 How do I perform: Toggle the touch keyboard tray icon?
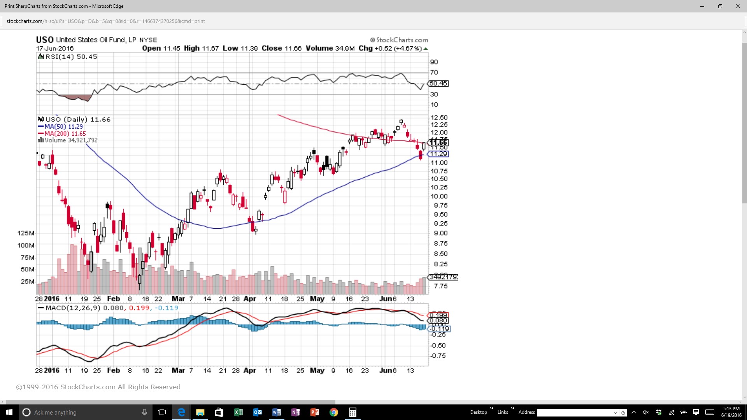tap(710, 412)
